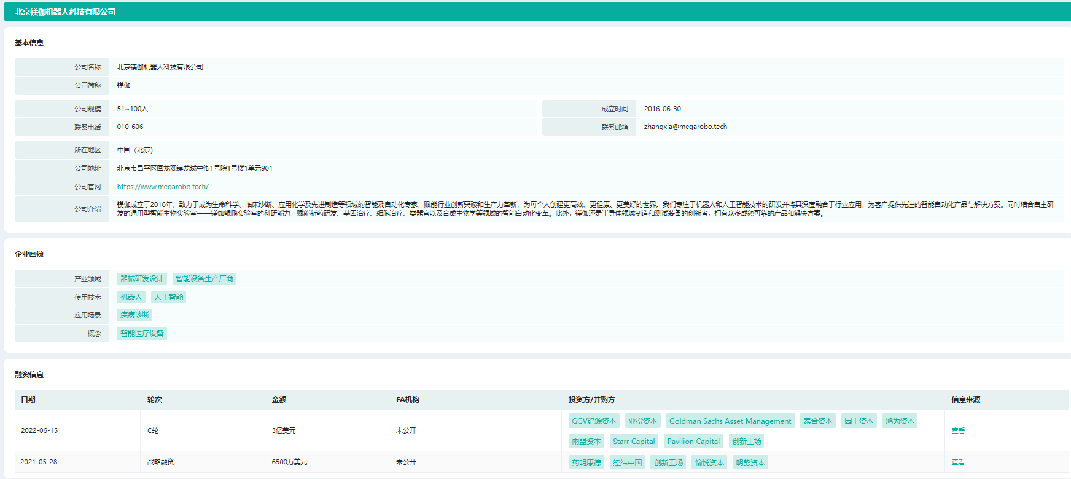Open the megarobo.tech official website link
1071x479 pixels.
point(163,187)
